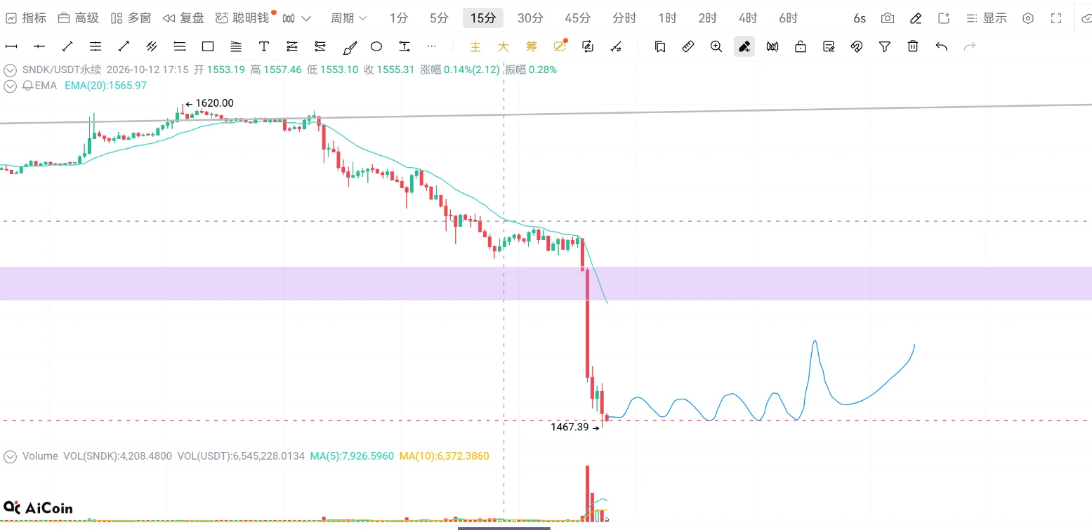Click the purple shaded price zone

(546, 284)
